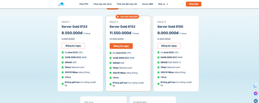Click 'Server Gold 6150' title
This screenshot has height=103, width=259.
pos(170,27)
